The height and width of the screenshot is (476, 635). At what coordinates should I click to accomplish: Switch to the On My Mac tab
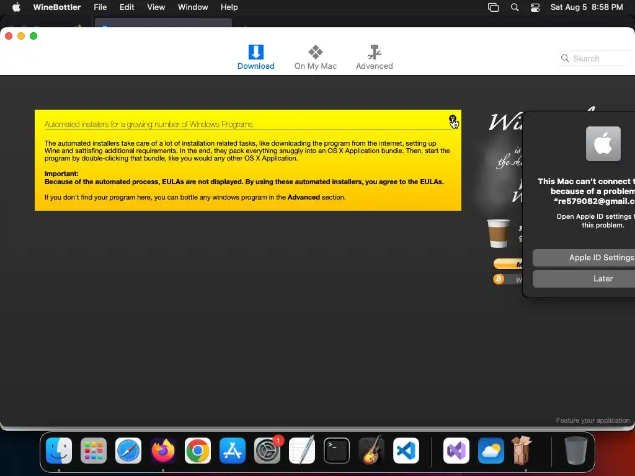click(x=315, y=58)
